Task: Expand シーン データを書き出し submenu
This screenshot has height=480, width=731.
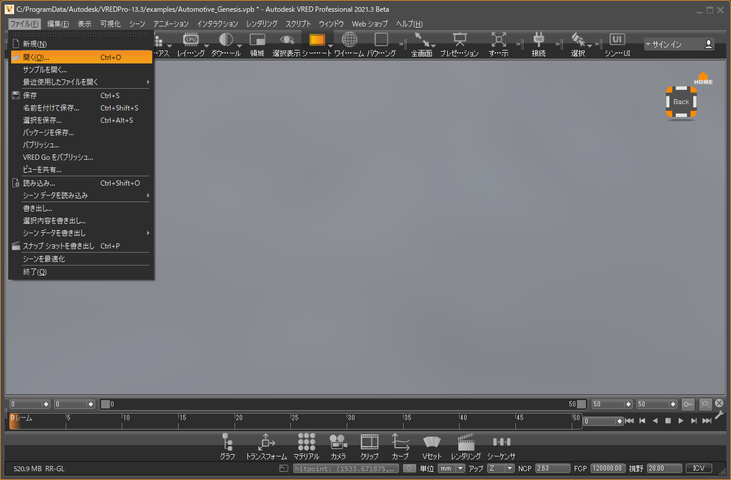Action: point(81,233)
